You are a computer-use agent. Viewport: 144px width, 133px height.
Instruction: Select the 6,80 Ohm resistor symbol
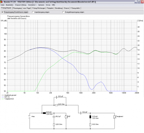[x=57, y=105]
